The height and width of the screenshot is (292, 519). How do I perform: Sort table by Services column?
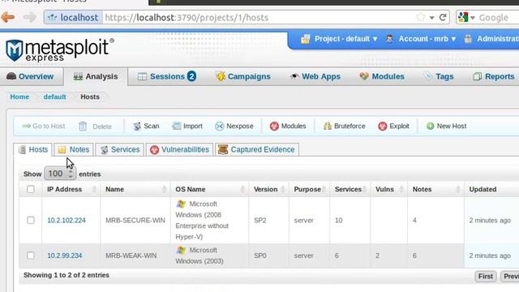tap(350, 189)
